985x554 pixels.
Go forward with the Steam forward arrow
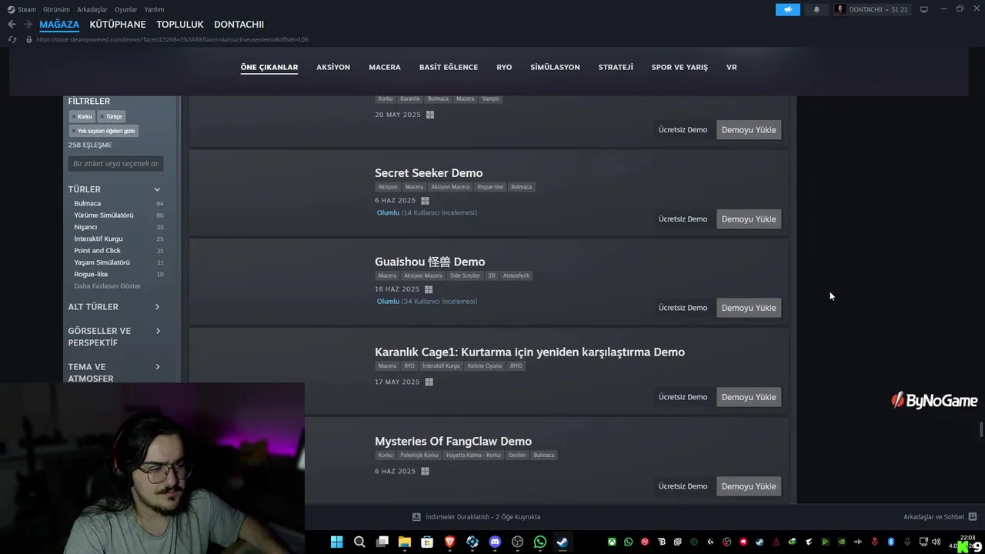28,25
